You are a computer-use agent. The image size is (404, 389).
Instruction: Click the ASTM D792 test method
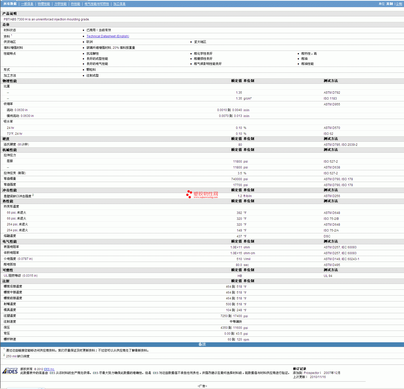click(332, 93)
